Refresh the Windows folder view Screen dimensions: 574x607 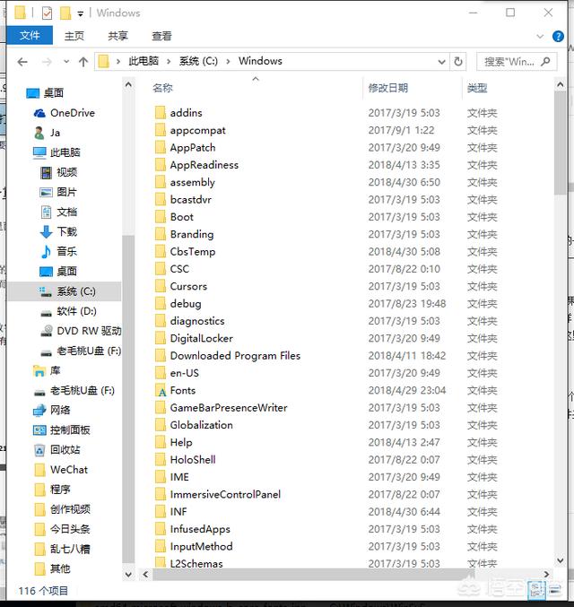coord(457,62)
